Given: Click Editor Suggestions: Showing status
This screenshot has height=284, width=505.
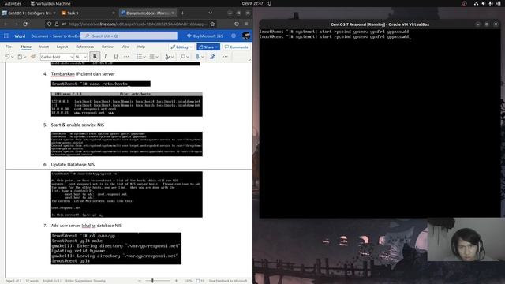Looking at the screenshot, I should click(85, 281).
